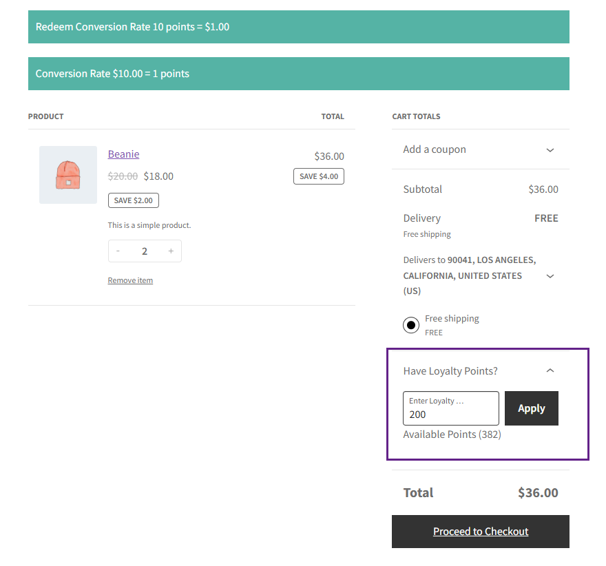Click the Redeem Conversion Rate banner

298,27
